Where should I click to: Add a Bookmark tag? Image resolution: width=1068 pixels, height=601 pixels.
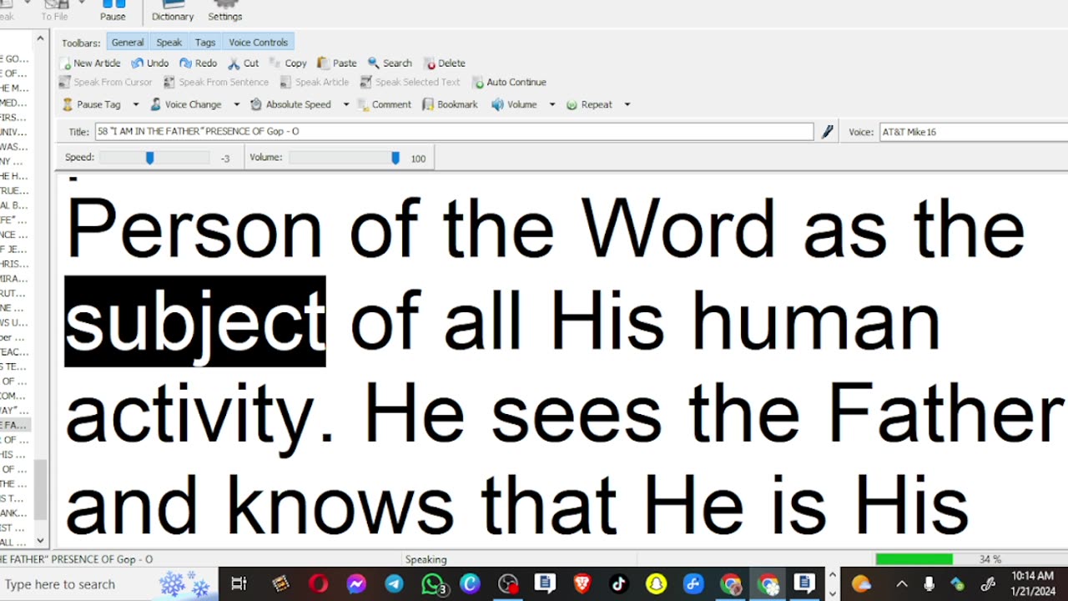(x=450, y=104)
